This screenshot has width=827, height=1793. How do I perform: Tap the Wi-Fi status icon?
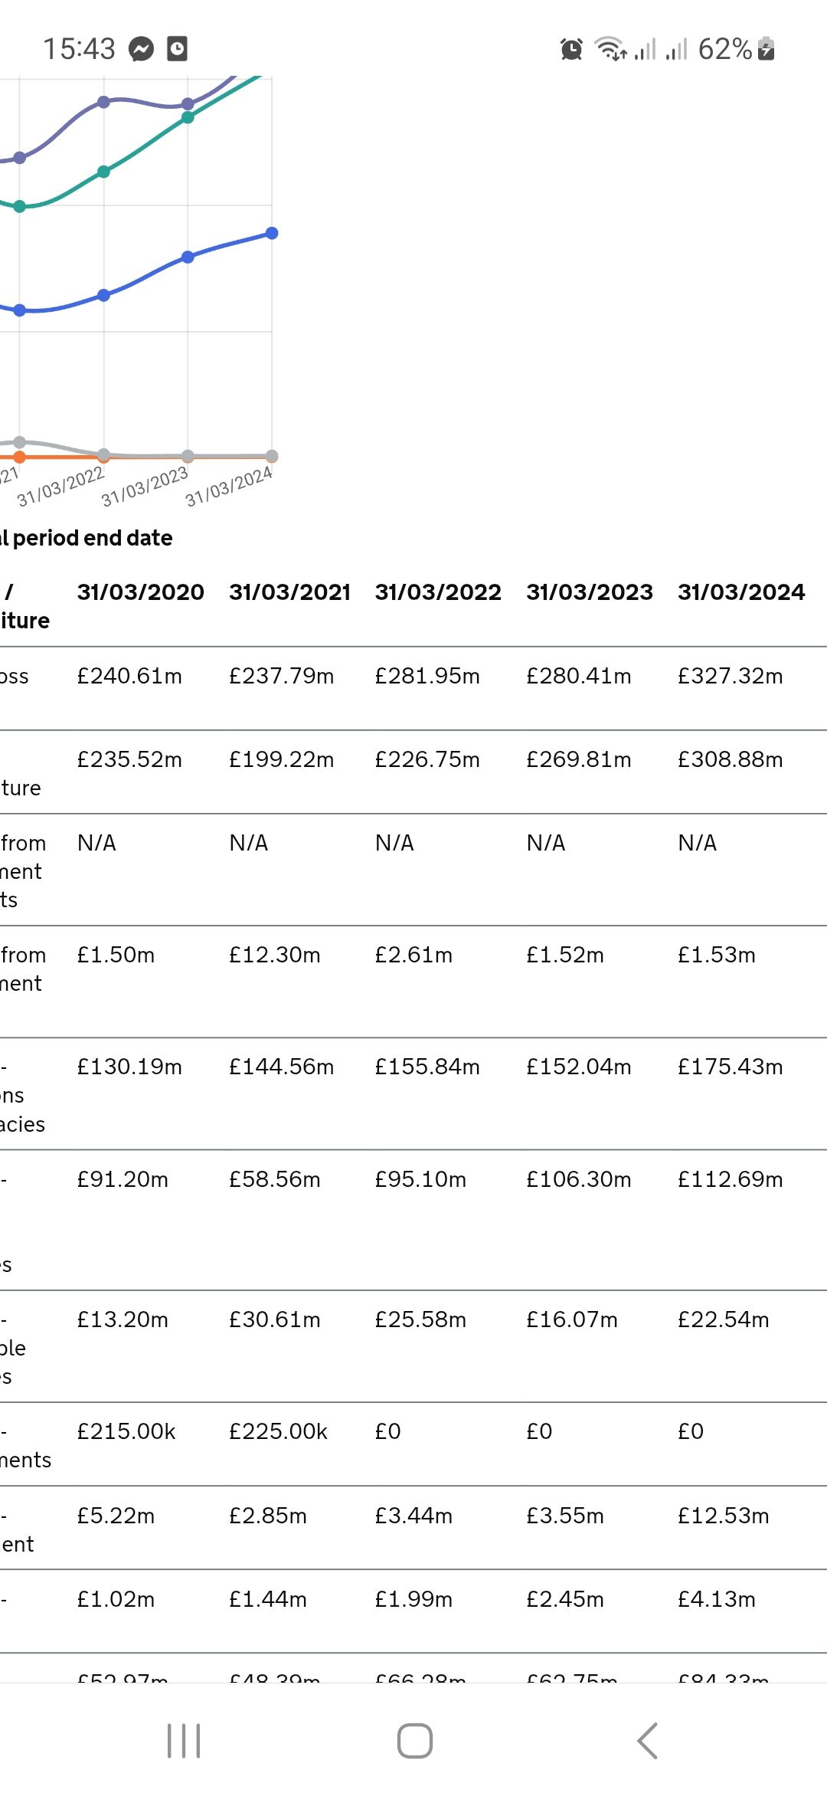point(611,49)
